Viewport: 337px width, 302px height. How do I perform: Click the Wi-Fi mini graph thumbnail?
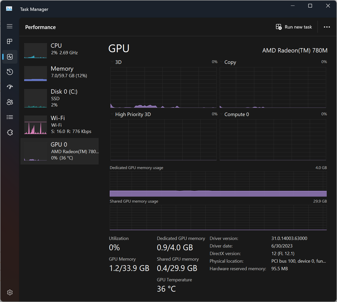pyautogui.click(x=36, y=125)
